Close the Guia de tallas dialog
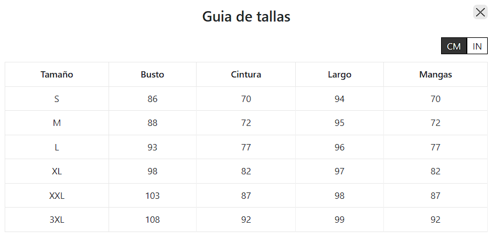The height and width of the screenshot is (235, 493). [x=480, y=12]
